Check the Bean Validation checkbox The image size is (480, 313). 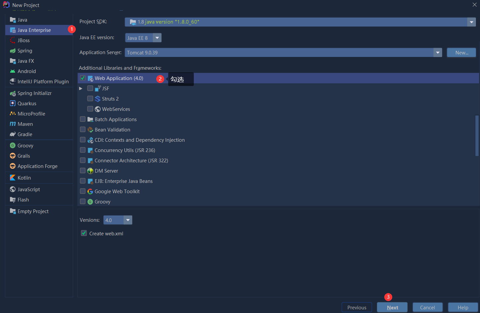coord(83,129)
